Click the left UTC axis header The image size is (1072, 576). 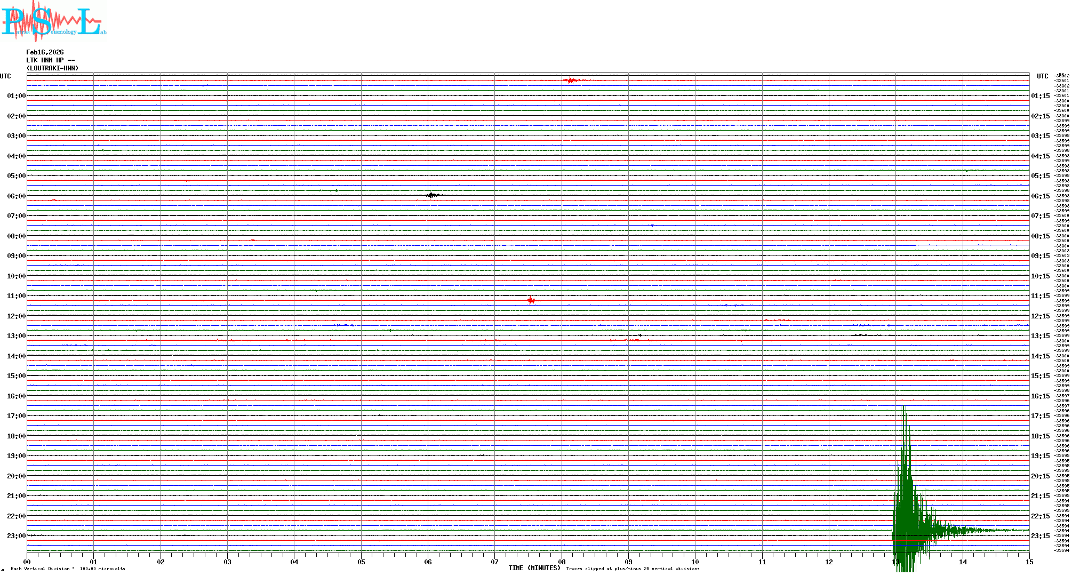point(5,76)
